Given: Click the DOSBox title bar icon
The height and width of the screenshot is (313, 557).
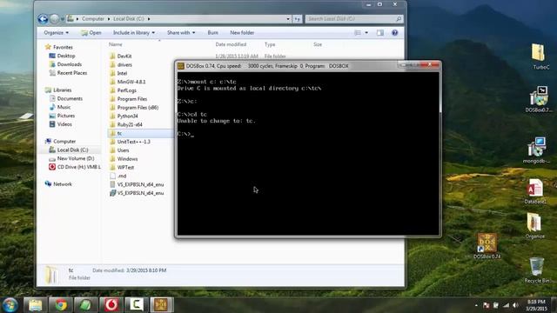Looking at the screenshot, I should coord(181,66).
